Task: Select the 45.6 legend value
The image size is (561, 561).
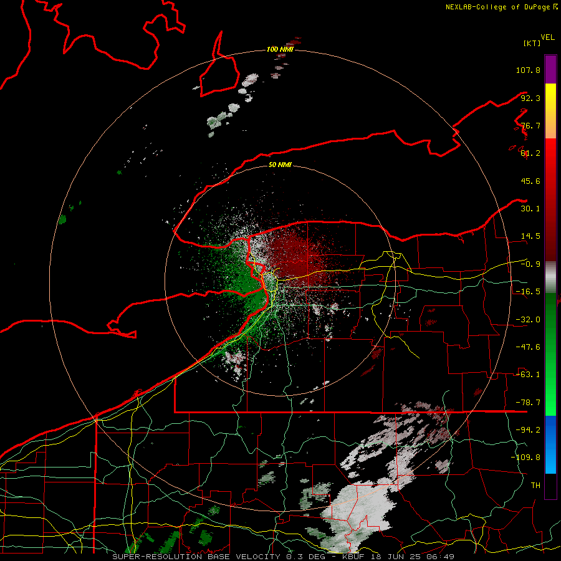Action: [530, 181]
